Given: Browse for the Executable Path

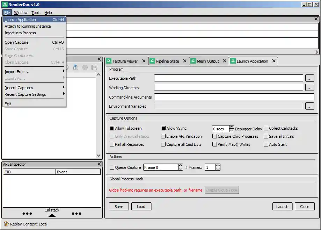Looking at the screenshot, I should [x=309, y=78].
